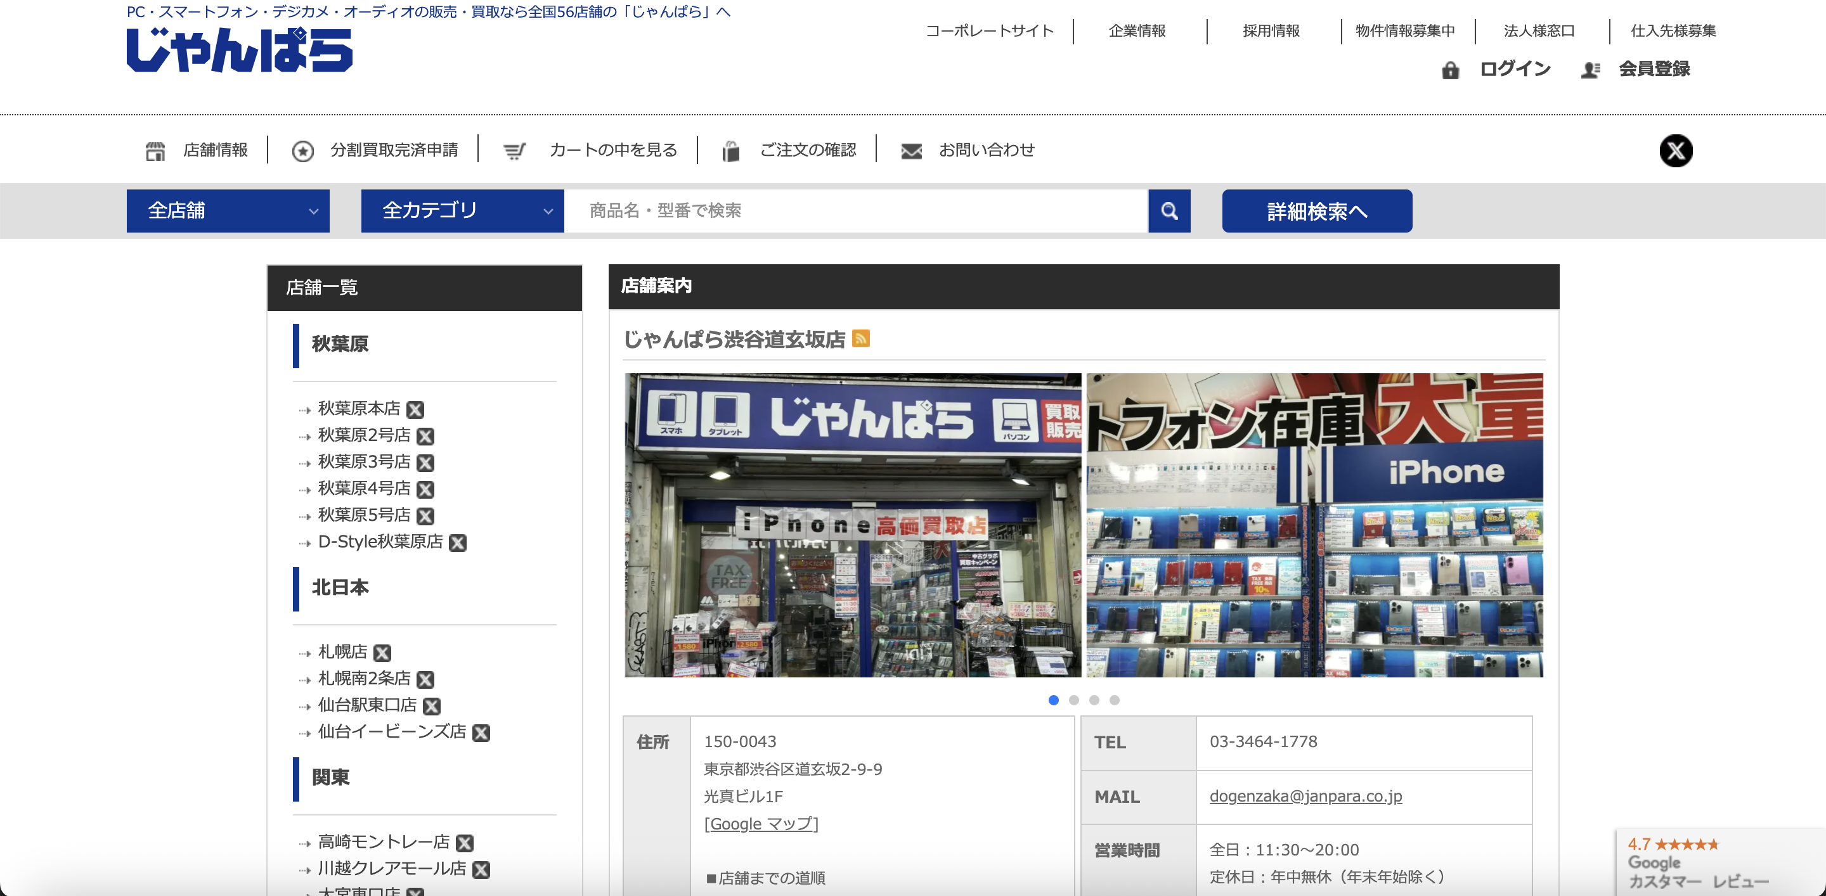Click X icon next to 秋葉原3号店
The height and width of the screenshot is (896, 1826).
[425, 463]
